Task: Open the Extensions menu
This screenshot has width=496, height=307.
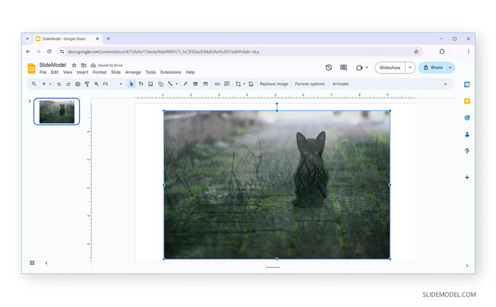Action: 171,72
